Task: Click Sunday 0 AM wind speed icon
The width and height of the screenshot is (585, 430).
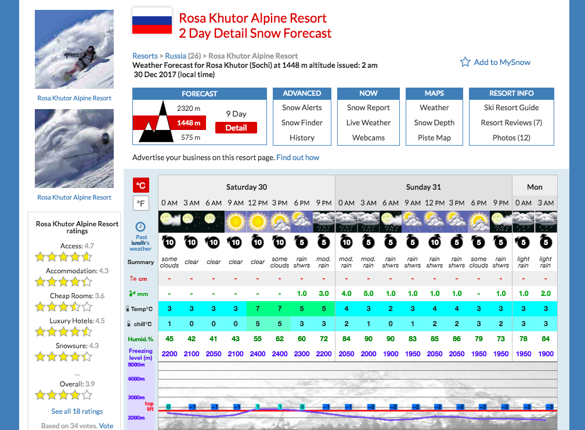Action: click(346, 242)
